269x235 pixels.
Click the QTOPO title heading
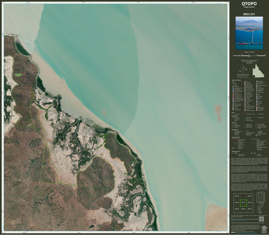[249, 4]
